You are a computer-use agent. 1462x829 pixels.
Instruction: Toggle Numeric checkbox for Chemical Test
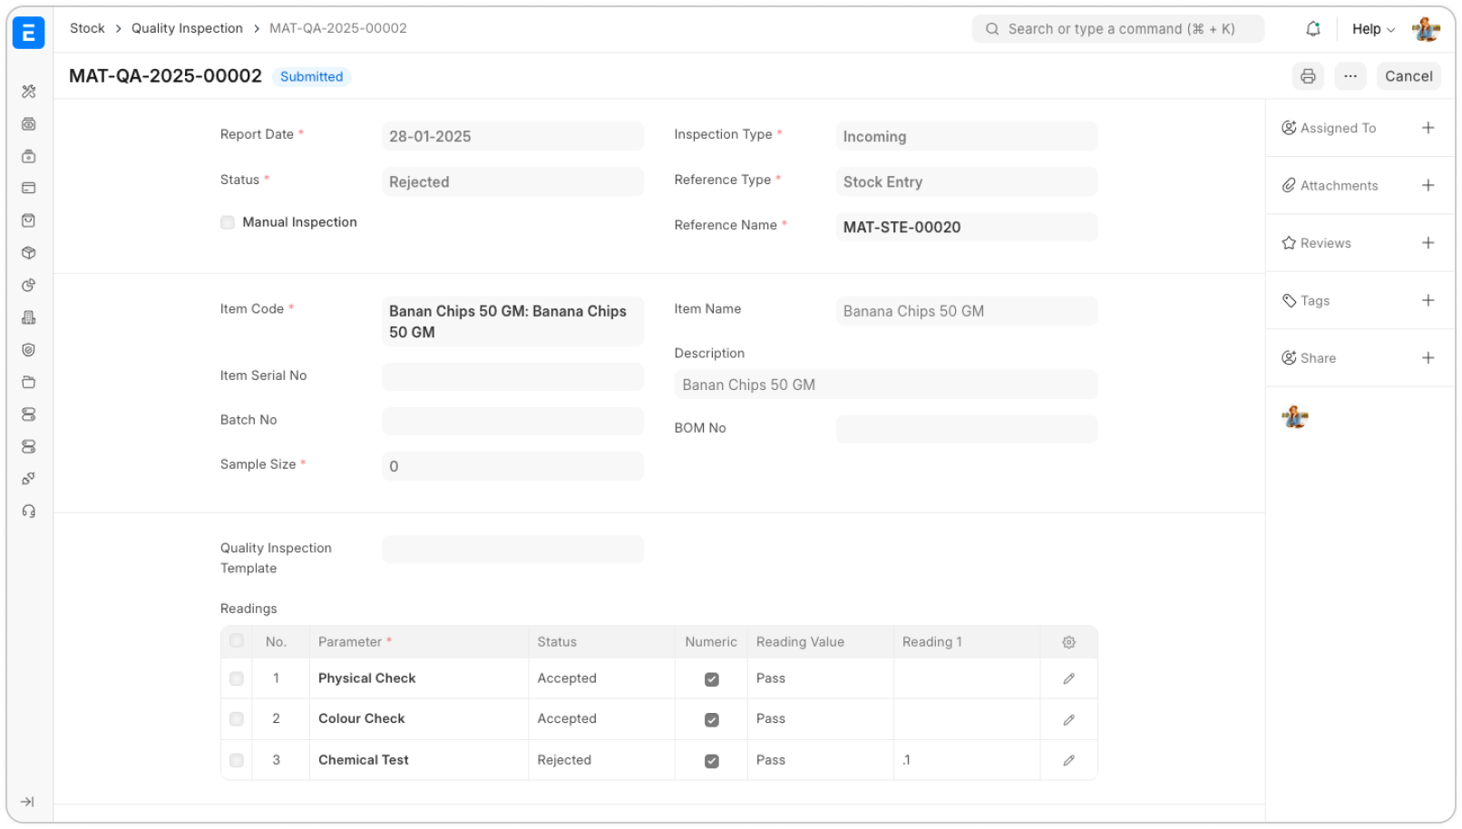click(x=712, y=761)
